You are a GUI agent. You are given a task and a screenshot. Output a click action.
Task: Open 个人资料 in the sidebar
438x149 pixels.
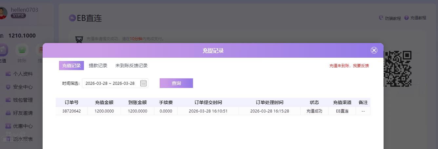pos(23,74)
